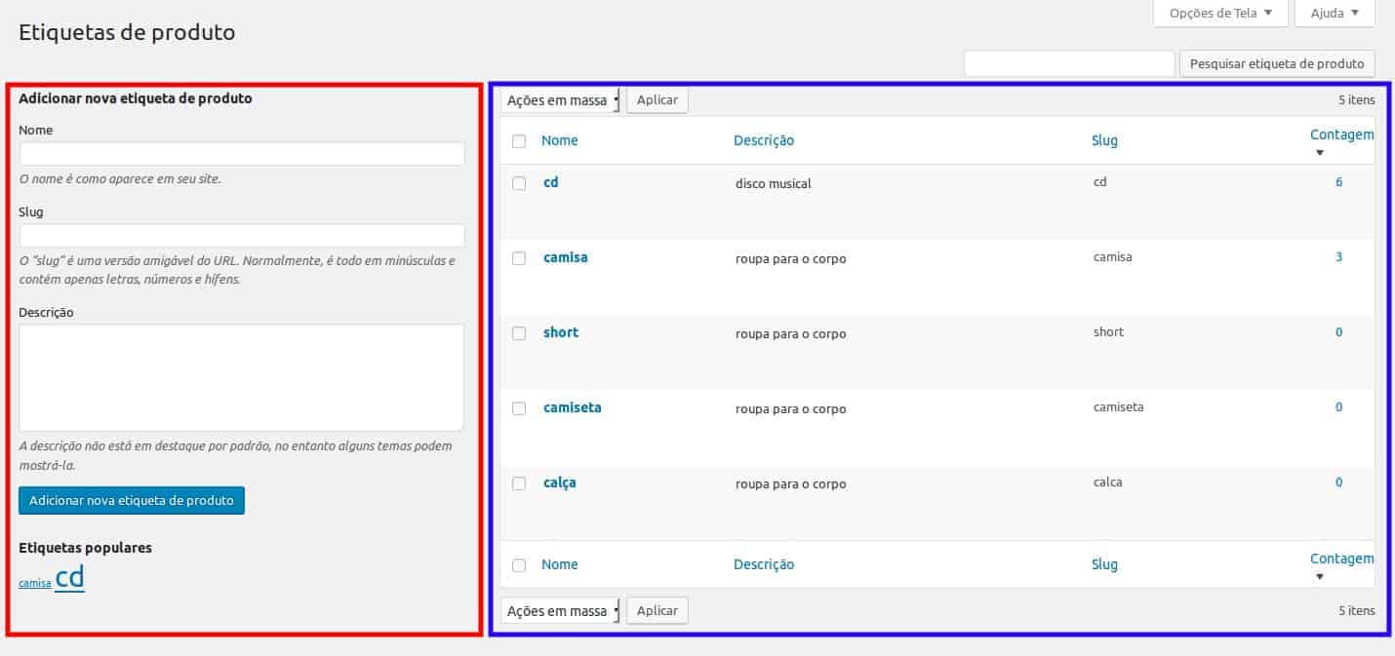Click count 3 for camisa tag
Image resolution: width=1395 pixels, height=656 pixels.
pyautogui.click(x=1339, y=257)
